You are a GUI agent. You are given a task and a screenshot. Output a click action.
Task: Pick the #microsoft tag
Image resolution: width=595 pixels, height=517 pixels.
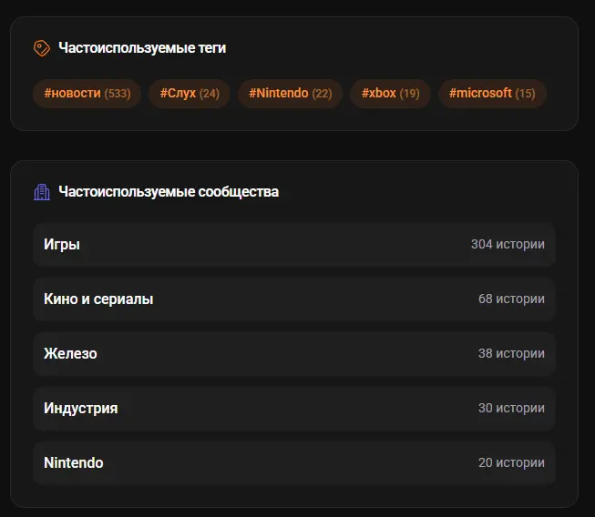pyautogui.click(x=492, y=94)
